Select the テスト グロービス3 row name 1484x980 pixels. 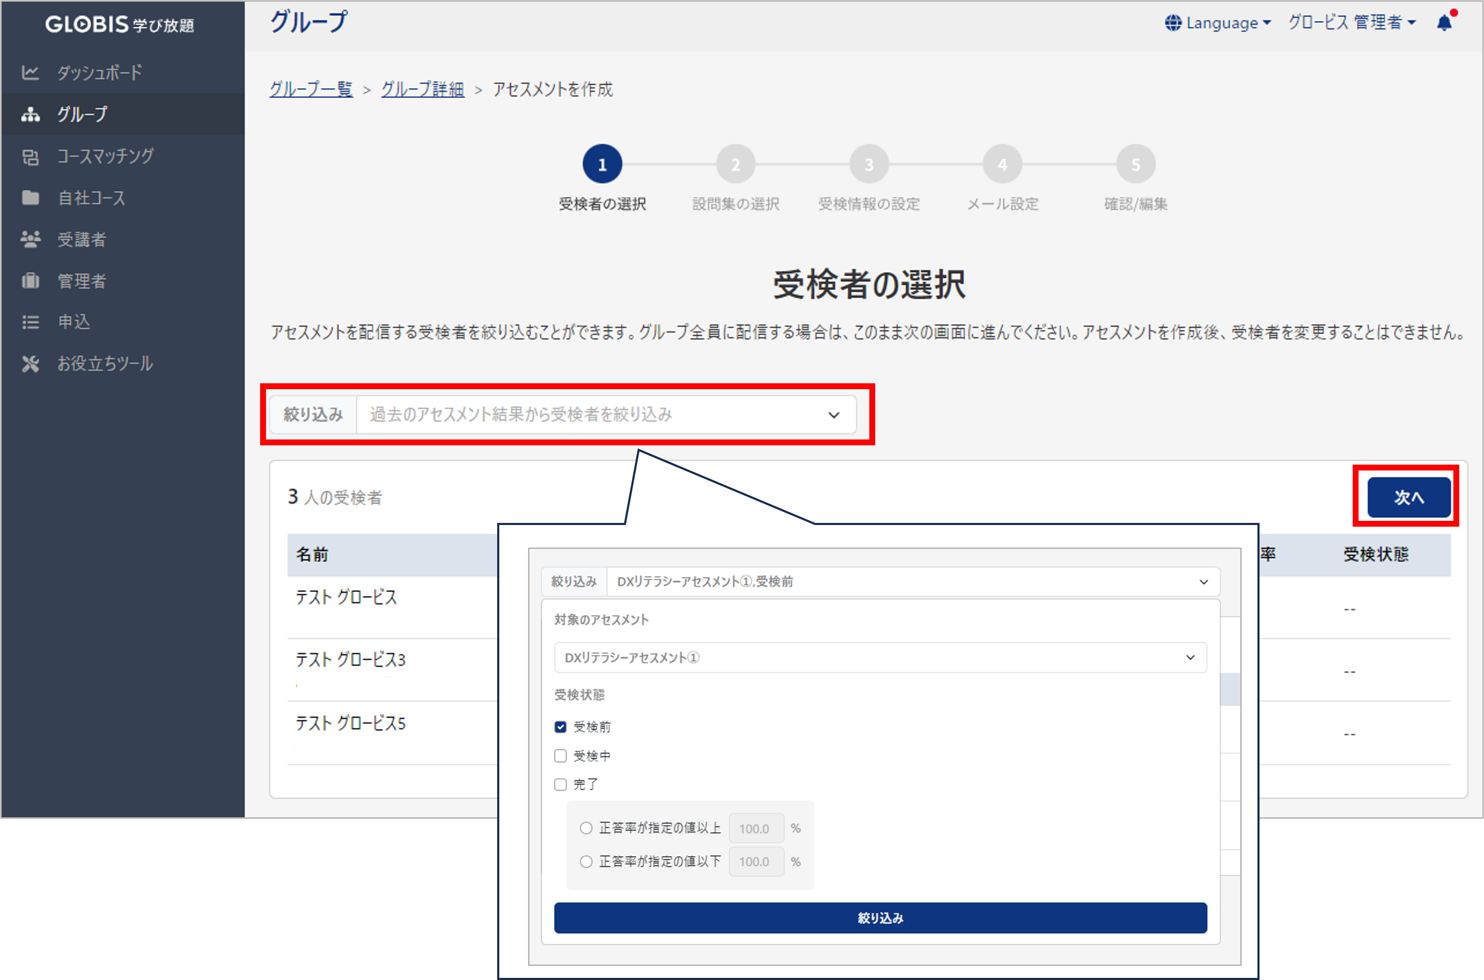pyautogui.click(x=350, y=660)
